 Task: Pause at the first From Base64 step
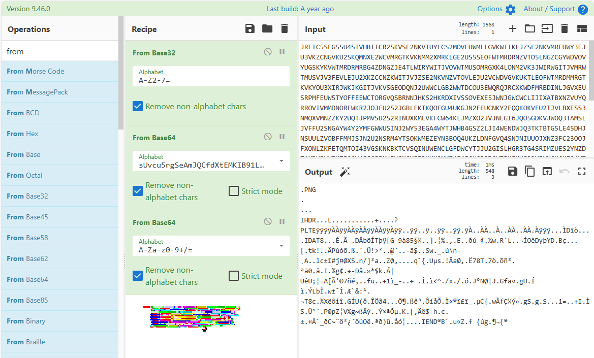click(x=282, y=137)
